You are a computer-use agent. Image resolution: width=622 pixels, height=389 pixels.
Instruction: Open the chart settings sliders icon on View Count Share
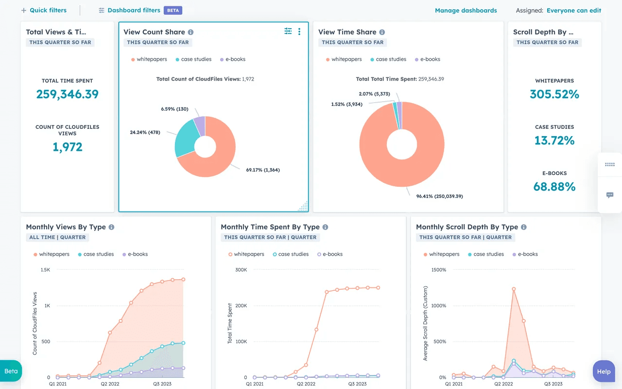[288, 31]
